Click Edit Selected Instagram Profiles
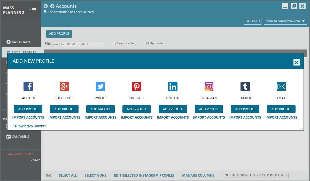This screenshot has height=181, width=310. pos(144,175)
